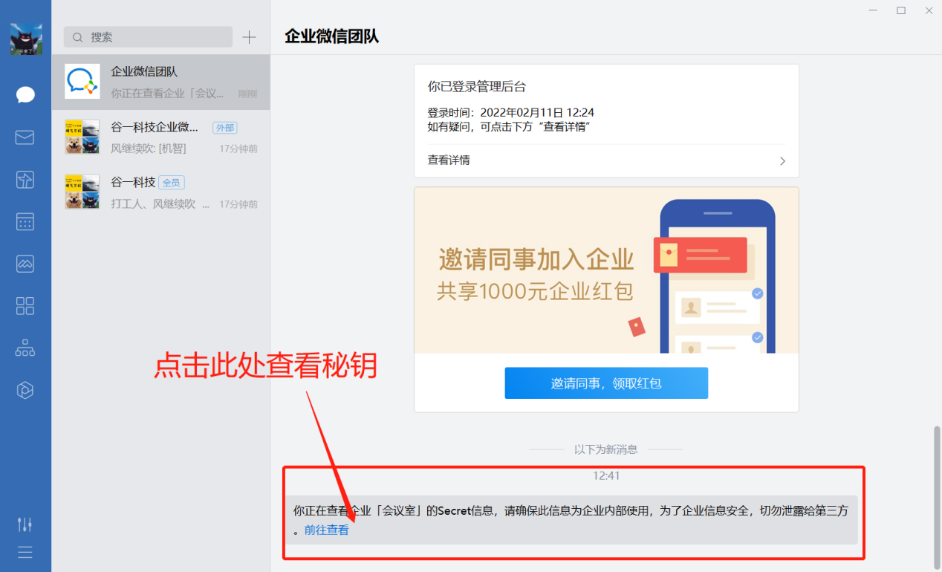Expand the 查看详情 chevron arrow
This screenshot has height=572, width=942.
click(782, 160)
